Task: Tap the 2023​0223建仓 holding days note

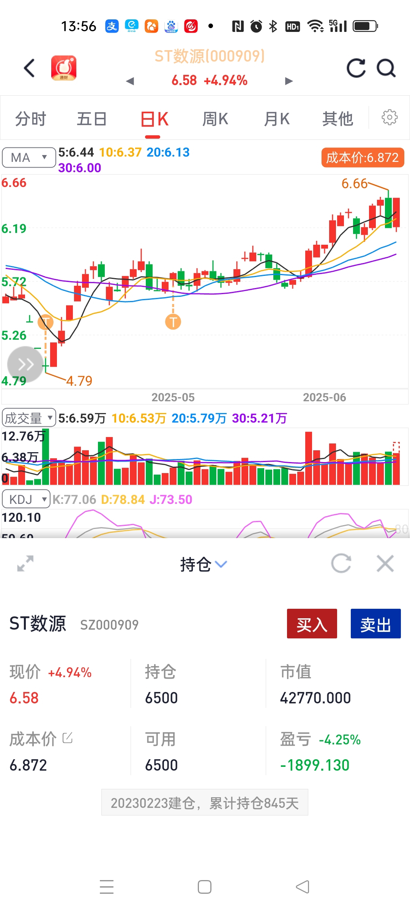Action: point(205,803)
